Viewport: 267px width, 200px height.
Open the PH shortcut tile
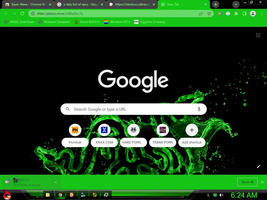[75, 135]
